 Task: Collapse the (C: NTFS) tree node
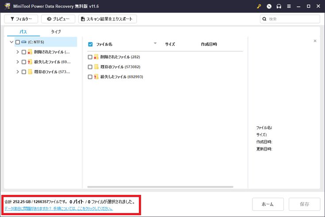(x=11, y=42)
